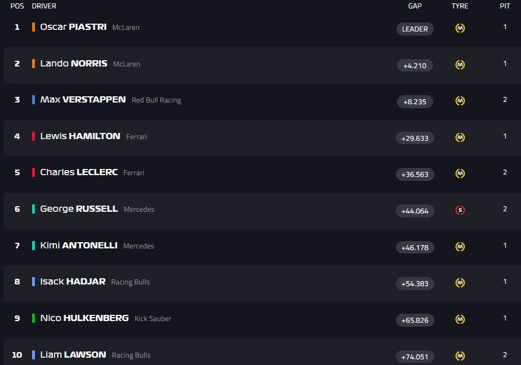Click Norris's medium tyre icon
The height and width of the screenshot is (365, 521).
pos(460,65)
